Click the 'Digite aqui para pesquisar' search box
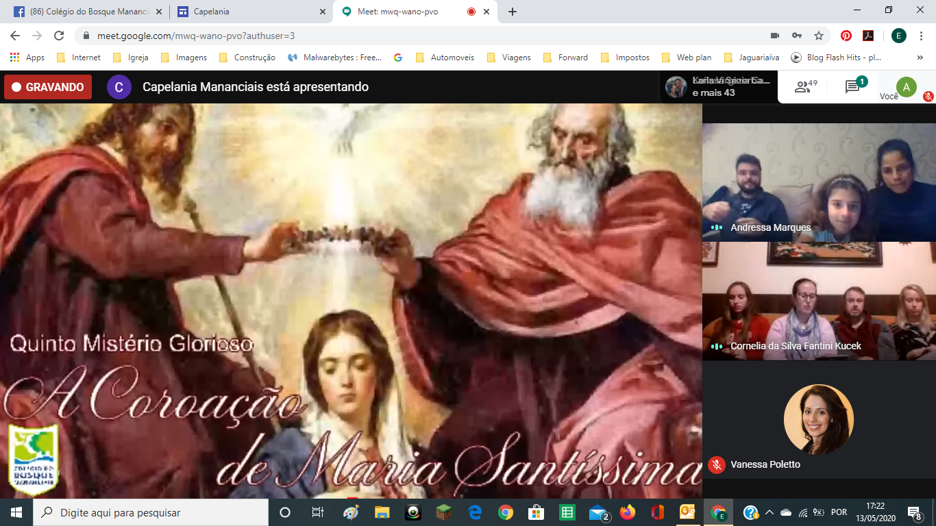 (x=151, y=512)
